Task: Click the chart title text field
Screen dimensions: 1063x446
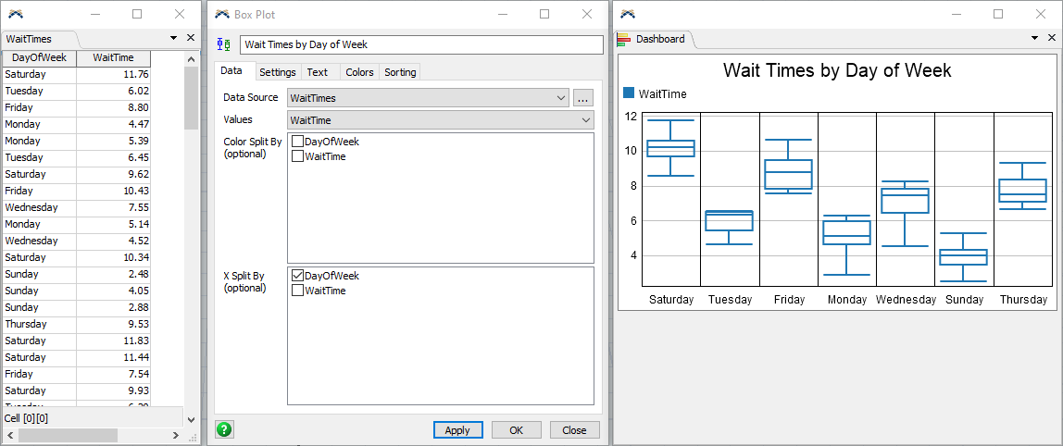Action: (x=420, y=44)
